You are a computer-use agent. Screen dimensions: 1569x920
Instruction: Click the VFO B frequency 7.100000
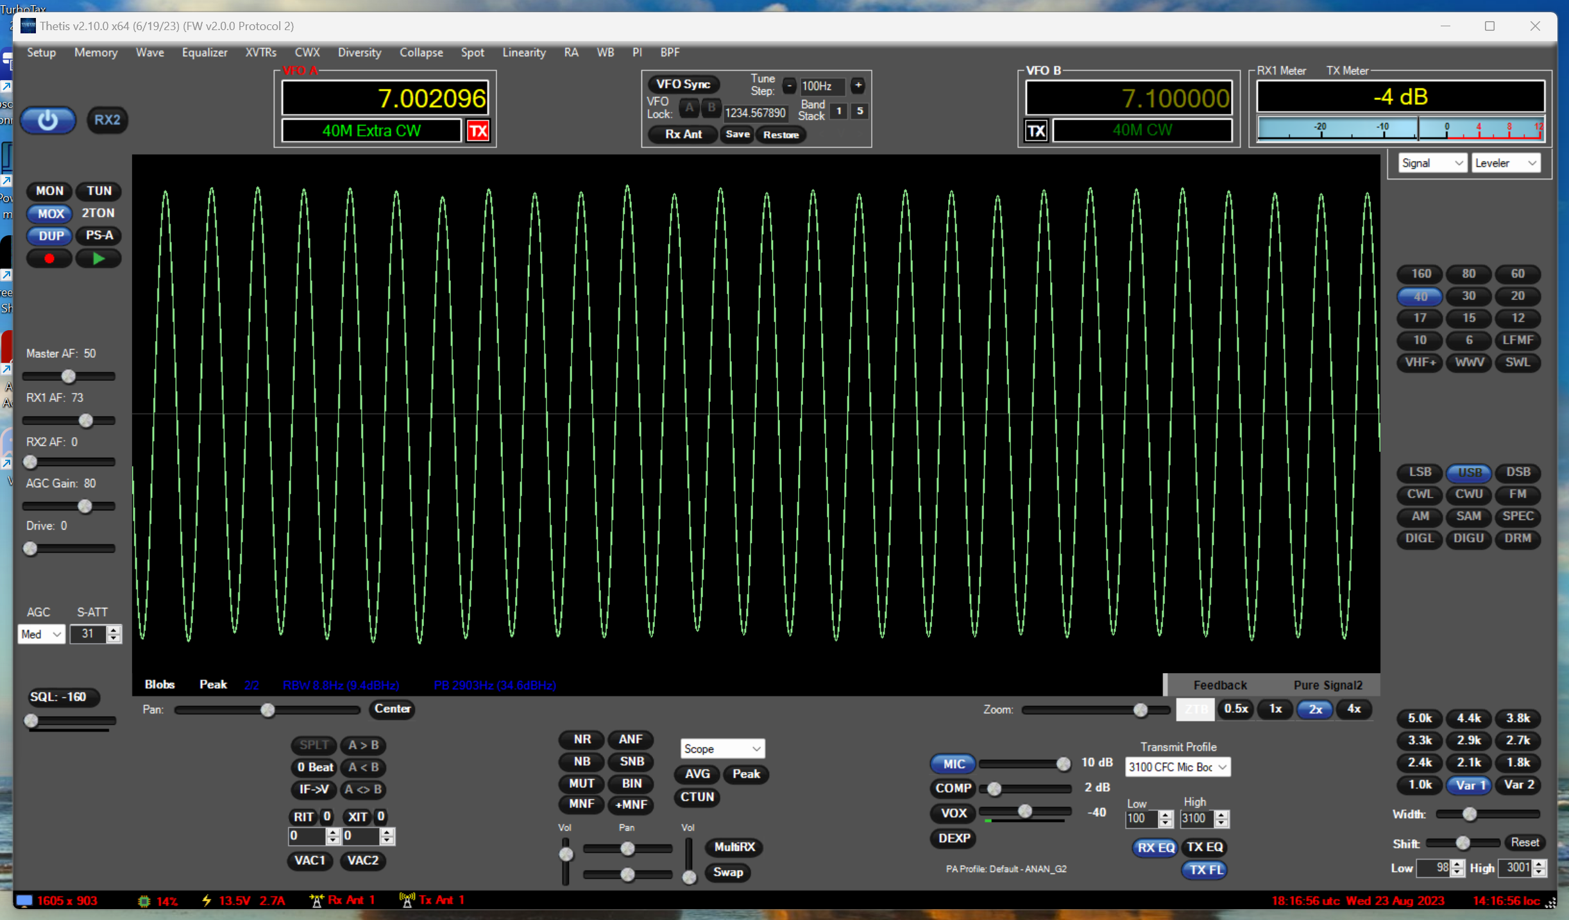[x=1128, y=98]
